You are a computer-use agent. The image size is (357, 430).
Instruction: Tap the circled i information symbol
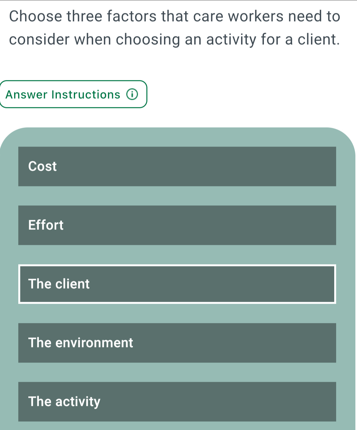coord(132,94)
